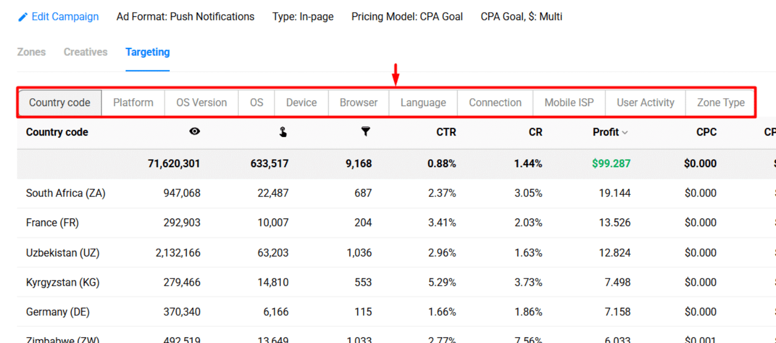Select the Targeting tab
The height and width of the screenshot is (343, 776).
click(x=147, y=52)
